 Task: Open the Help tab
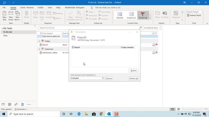(x=58, y=7)
